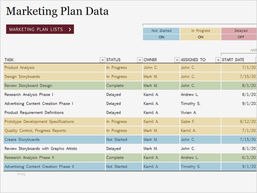This screenshot has height=193, width=257.
Task: Toggle the In Progress ON switch
Action: (x=200, y=37)
